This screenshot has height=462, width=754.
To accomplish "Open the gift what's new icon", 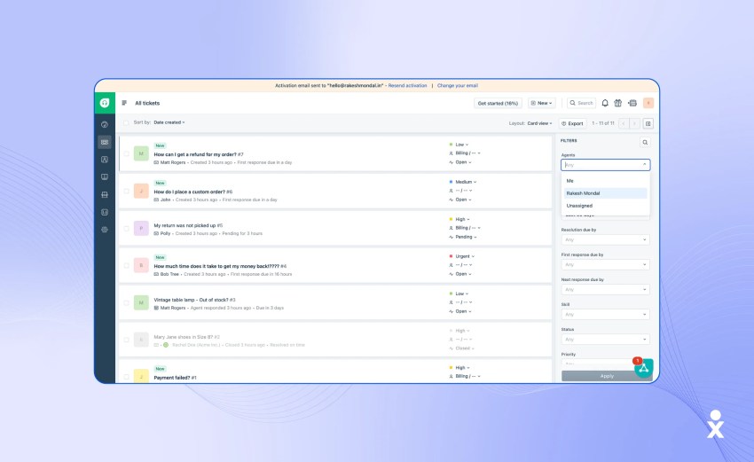I will click(x=618, y=103).
